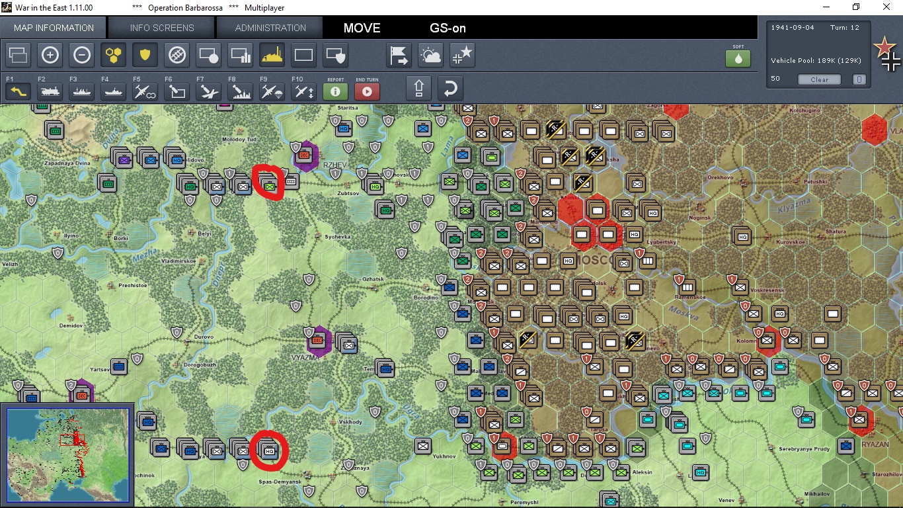Click the red END TURN button
903x508 pixels.
tap(367, 91)
